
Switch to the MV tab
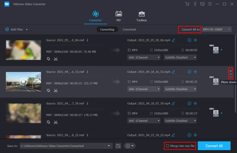(x=119, y=16)
